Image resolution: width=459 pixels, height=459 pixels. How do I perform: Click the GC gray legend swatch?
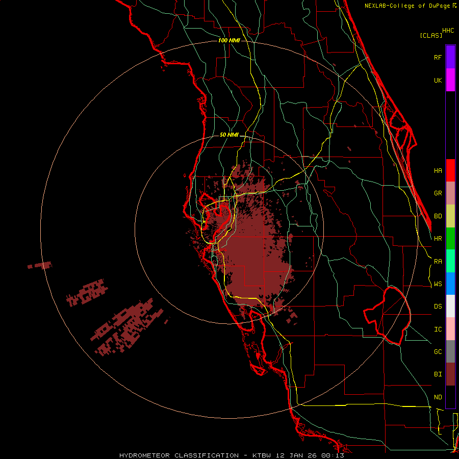pos(450,351)
